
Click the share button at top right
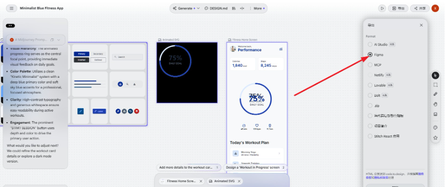click(x=420, y=8)
